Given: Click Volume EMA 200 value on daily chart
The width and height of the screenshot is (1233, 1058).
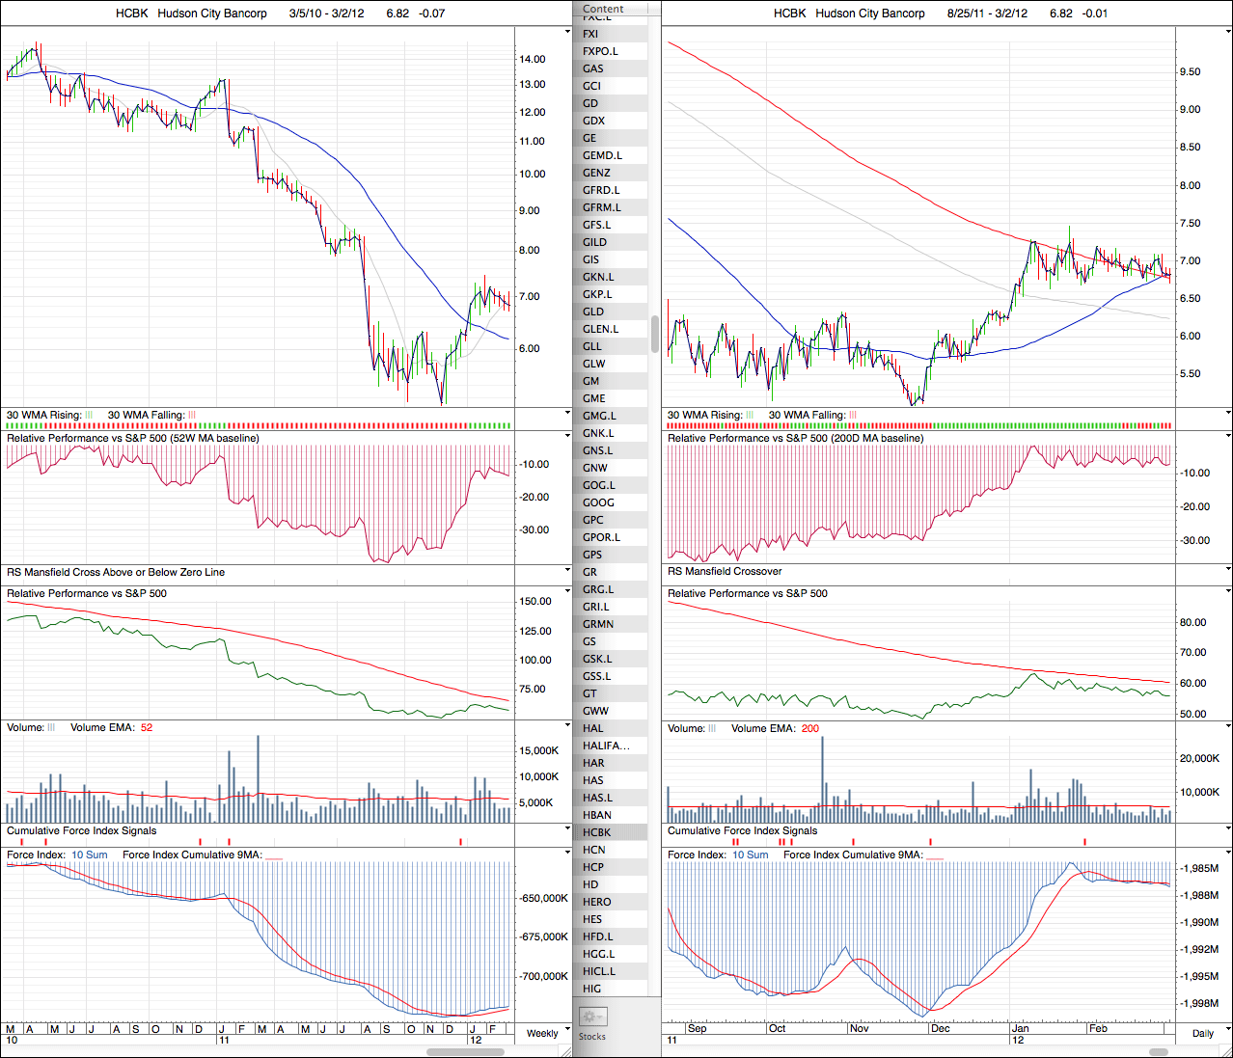Looking at the screenshot, I should 809,728.
